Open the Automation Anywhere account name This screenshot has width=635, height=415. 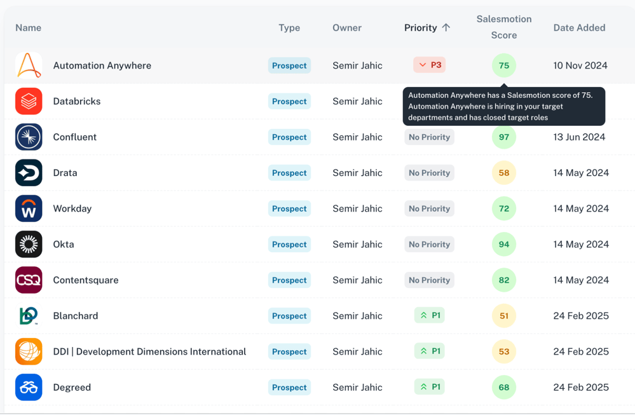click(x=102, y=65)
